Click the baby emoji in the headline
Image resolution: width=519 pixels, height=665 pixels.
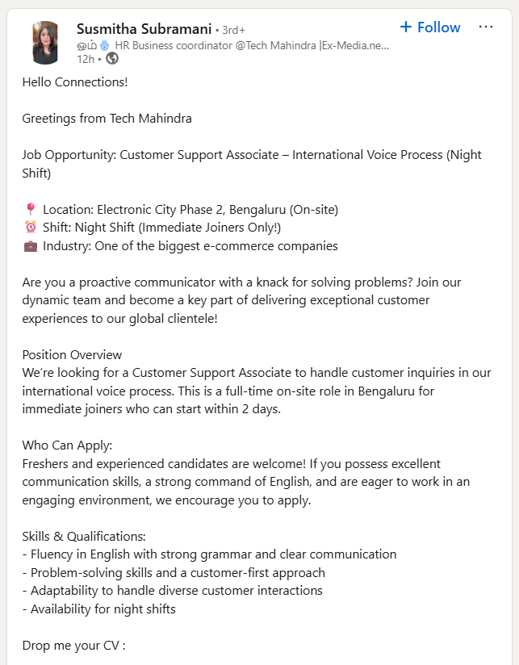tap(104, 44)
